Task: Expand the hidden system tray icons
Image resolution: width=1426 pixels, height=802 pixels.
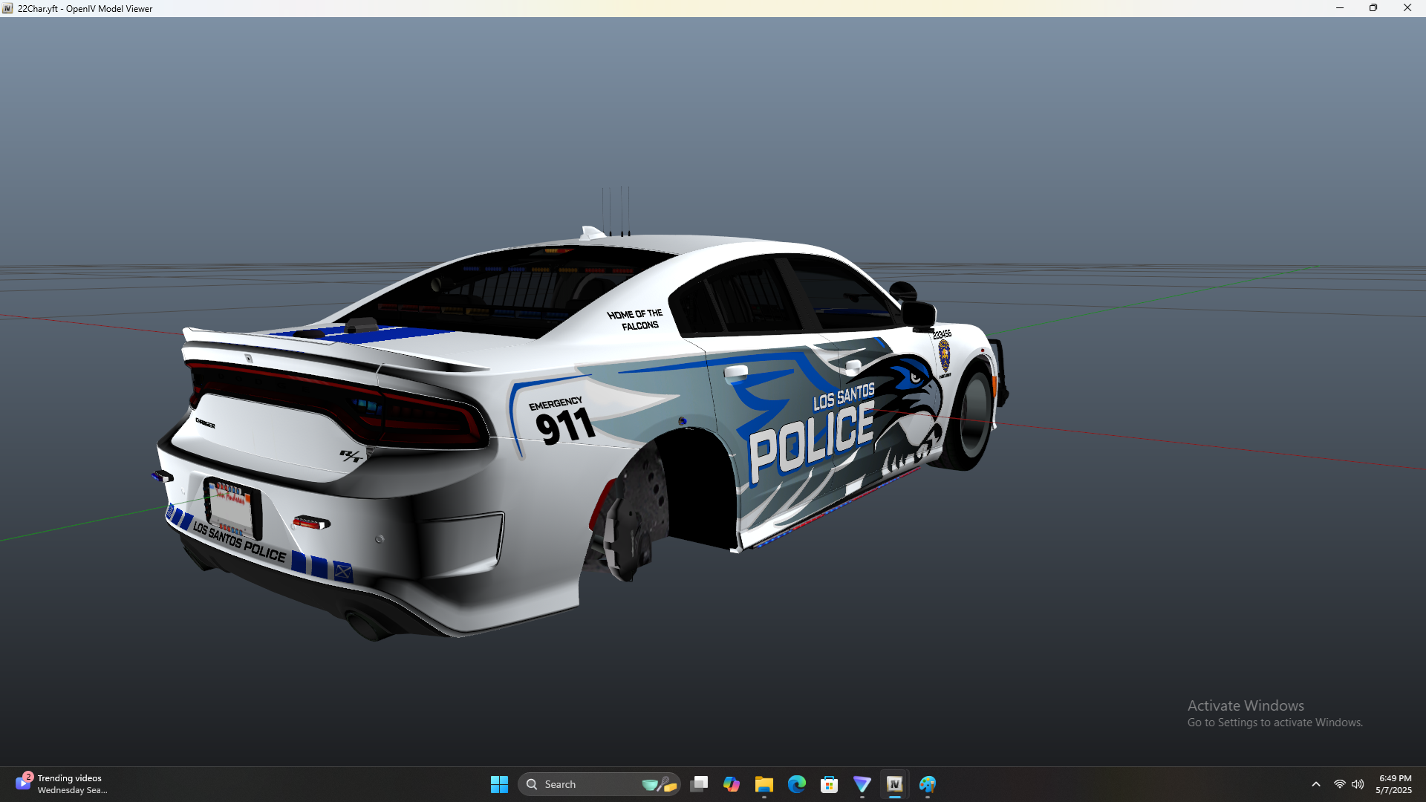Action: [x=1316, y=784]
